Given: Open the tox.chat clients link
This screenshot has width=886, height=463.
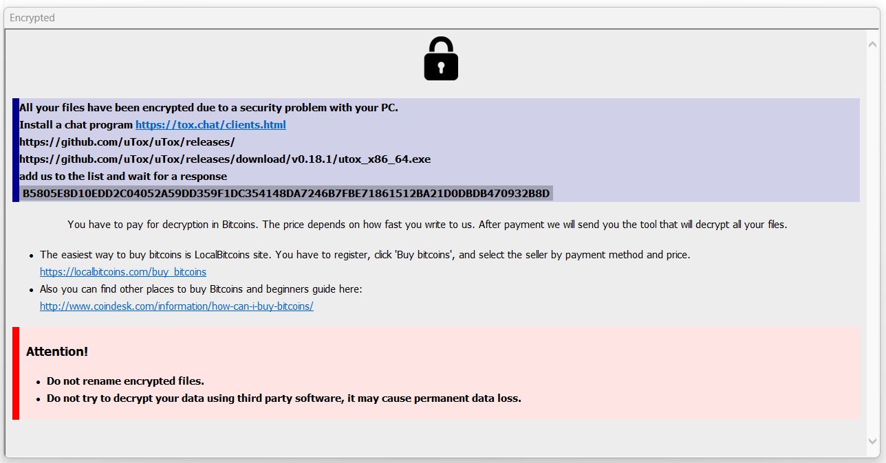Looking at the screenshot, I should tap(210, 125).
